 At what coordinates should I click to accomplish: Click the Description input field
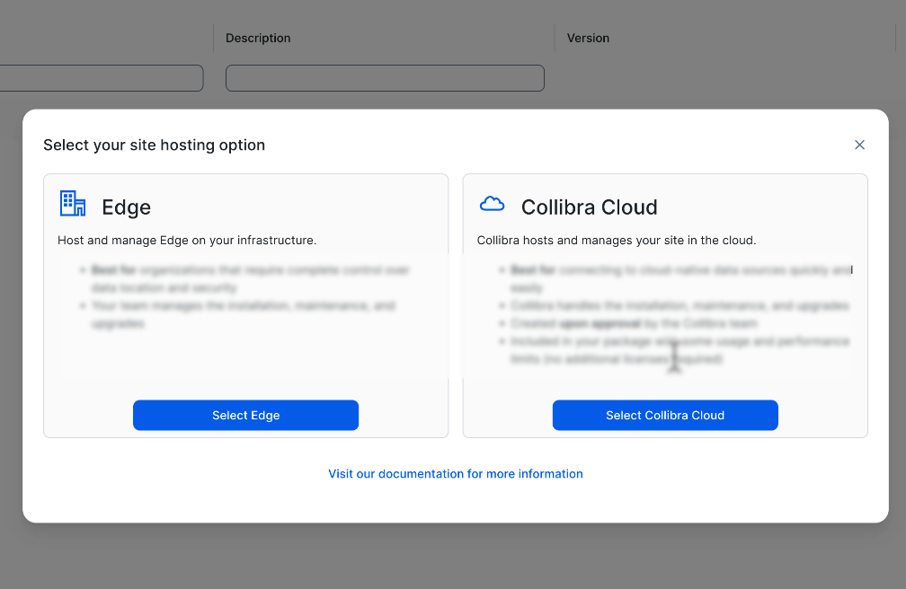tap(385, 78)
